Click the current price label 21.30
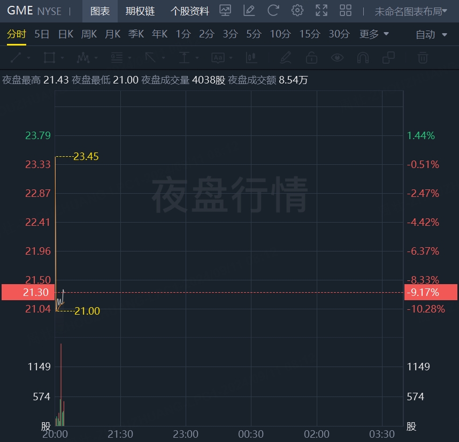This screenshot has height=442, width=459. tap(28, 292)
